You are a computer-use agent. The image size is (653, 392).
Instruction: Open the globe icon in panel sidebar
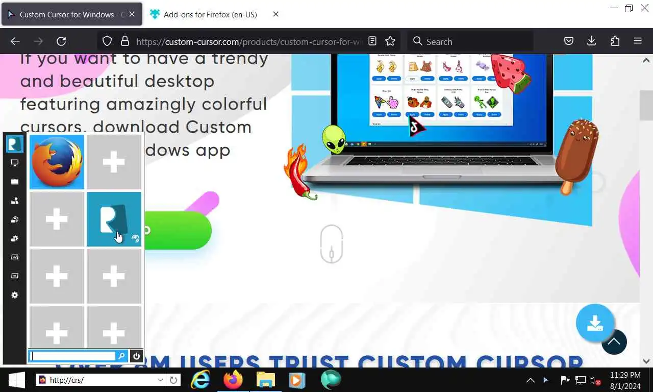[x=15, y=219]
